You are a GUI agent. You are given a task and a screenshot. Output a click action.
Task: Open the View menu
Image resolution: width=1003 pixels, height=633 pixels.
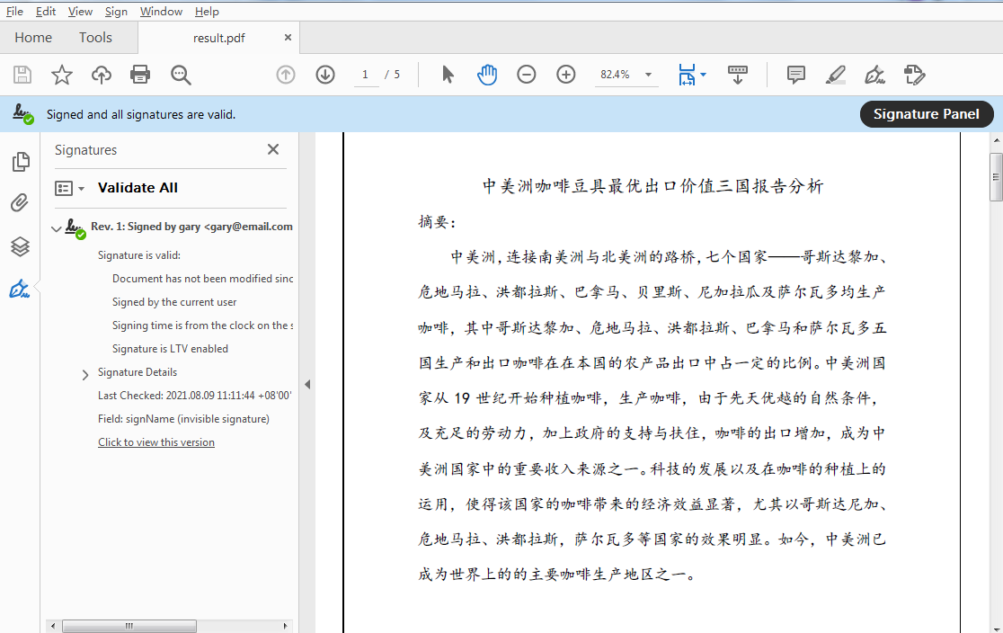[x=80, y=12]
